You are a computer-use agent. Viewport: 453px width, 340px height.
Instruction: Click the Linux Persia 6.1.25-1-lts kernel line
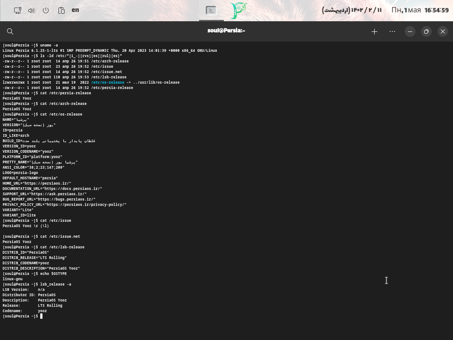coord(110,50)
